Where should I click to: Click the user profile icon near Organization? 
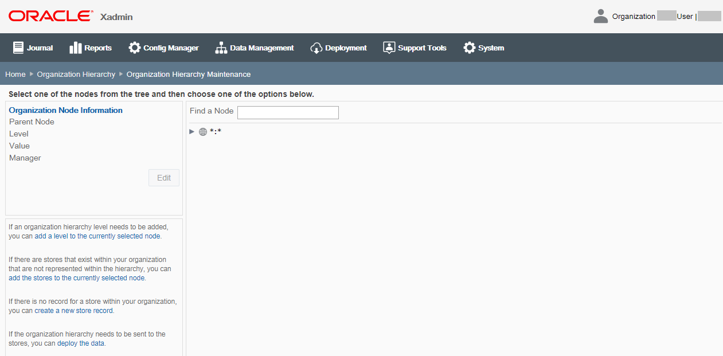point(600,15)
